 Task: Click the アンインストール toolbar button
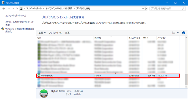coord(55,33)
